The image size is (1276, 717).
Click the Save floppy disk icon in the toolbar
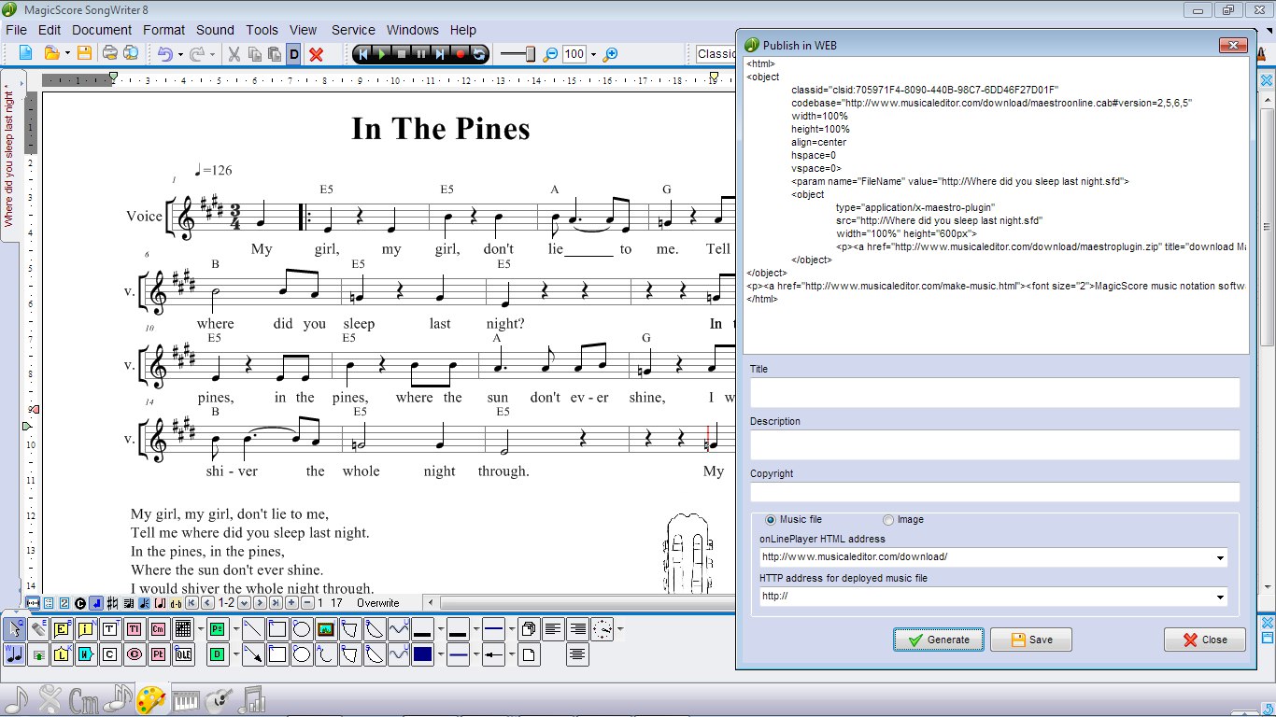click(x=84, y=53)
